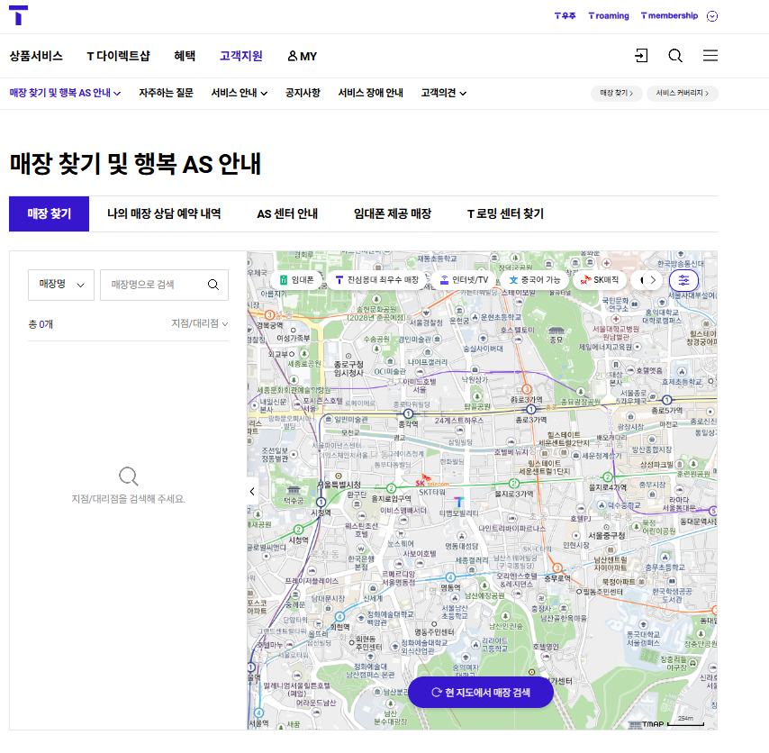Click 현 지도에서 매장 검색 button
The image size is (769, 753).
[481, 692]
